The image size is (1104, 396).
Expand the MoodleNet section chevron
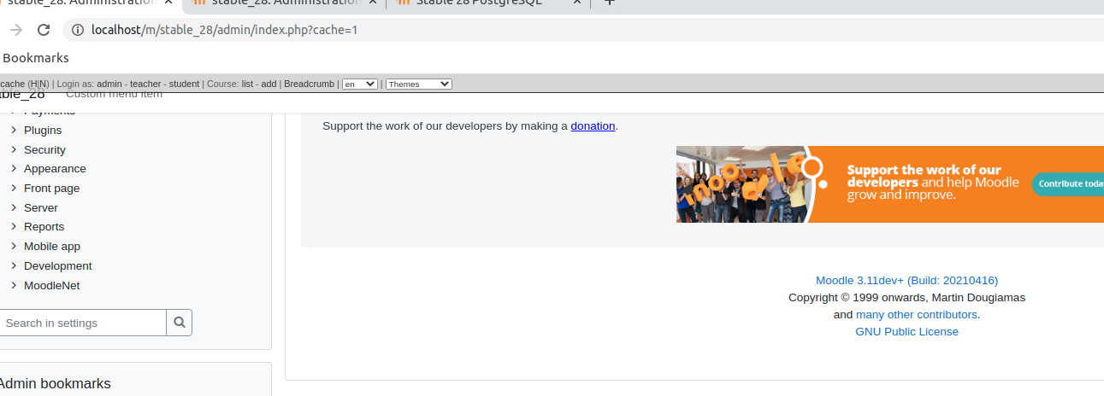click(x=15, y=286)
